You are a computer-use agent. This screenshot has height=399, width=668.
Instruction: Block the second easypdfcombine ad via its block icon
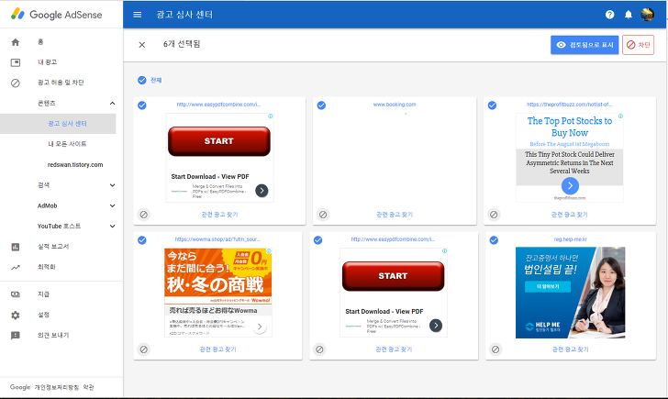coord(319,349)
